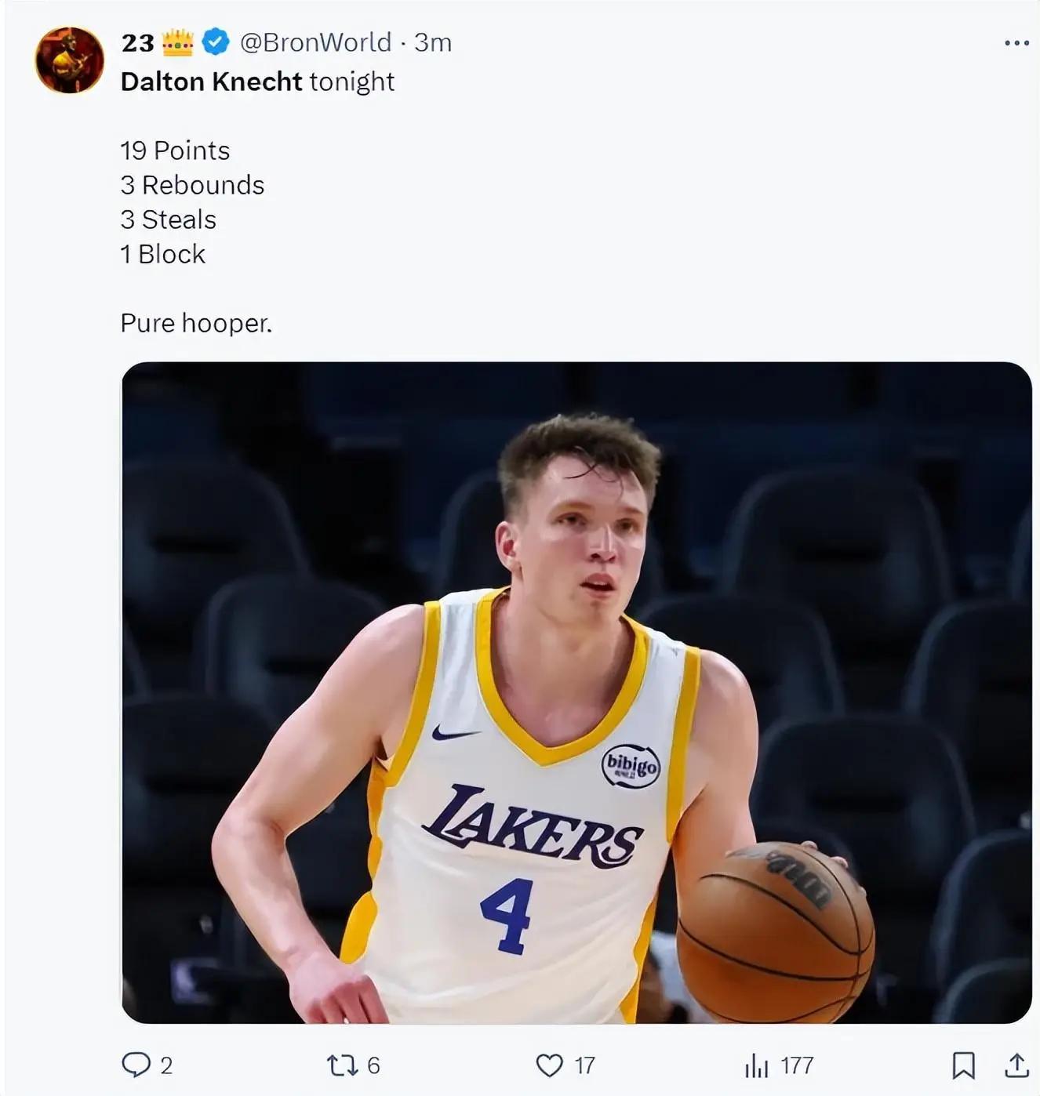The height and width of the screenshot is (1096, 1040).
Task: Like the tweet with the heart icon
Action: coord(549,1065)
